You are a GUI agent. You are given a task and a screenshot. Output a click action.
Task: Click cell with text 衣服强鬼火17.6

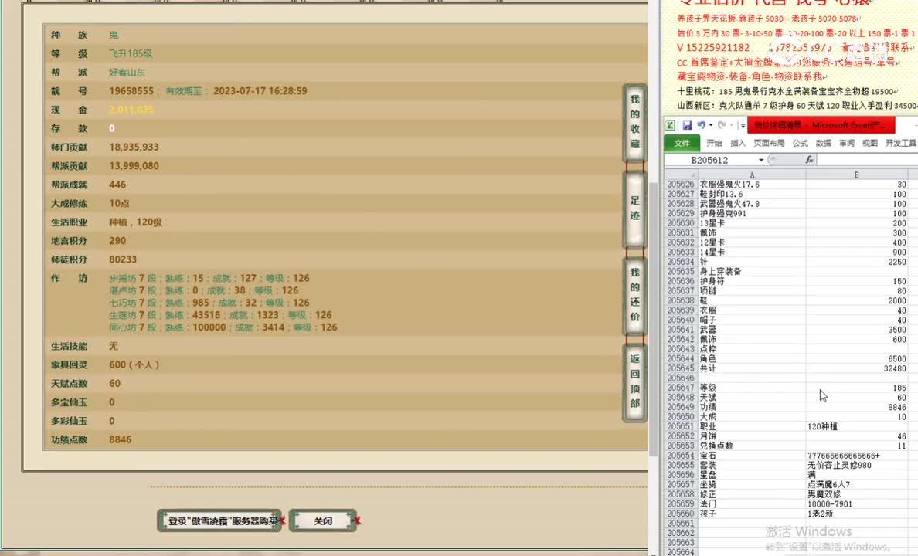[752, 185]
